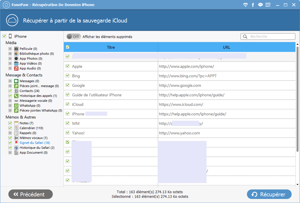The height and width of the screenshot is (203, 300).
Task: Select the Signet du Safari bookmark icon
Action: coord(16,143)
